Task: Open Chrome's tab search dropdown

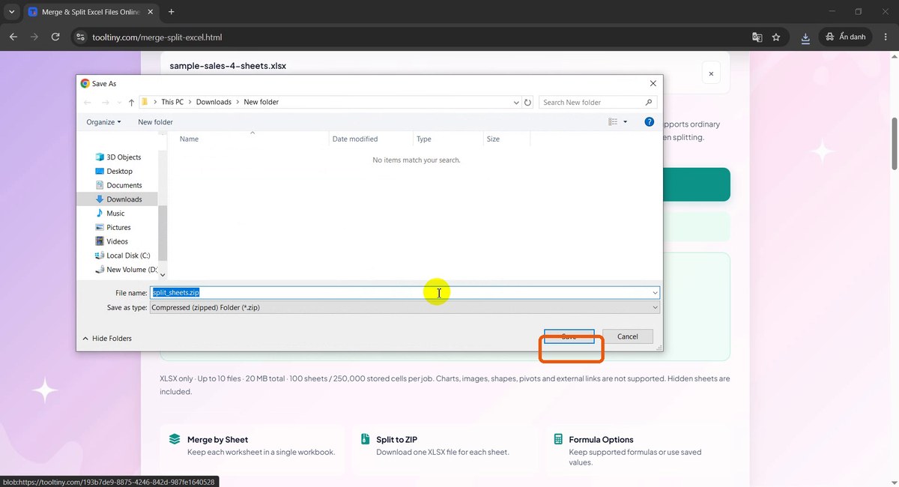Action: [x=12, y=12]
